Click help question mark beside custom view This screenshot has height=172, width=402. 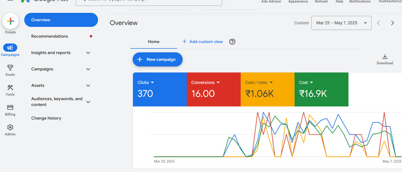(232, 42)
